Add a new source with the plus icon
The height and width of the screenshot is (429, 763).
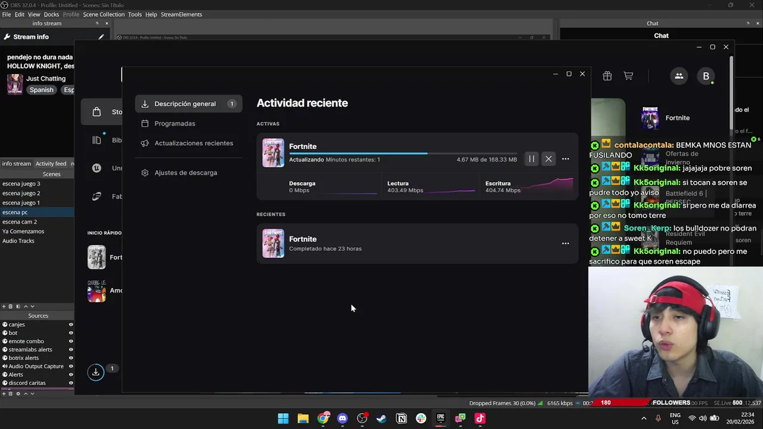pyautogui.click(x=4, y=393)
